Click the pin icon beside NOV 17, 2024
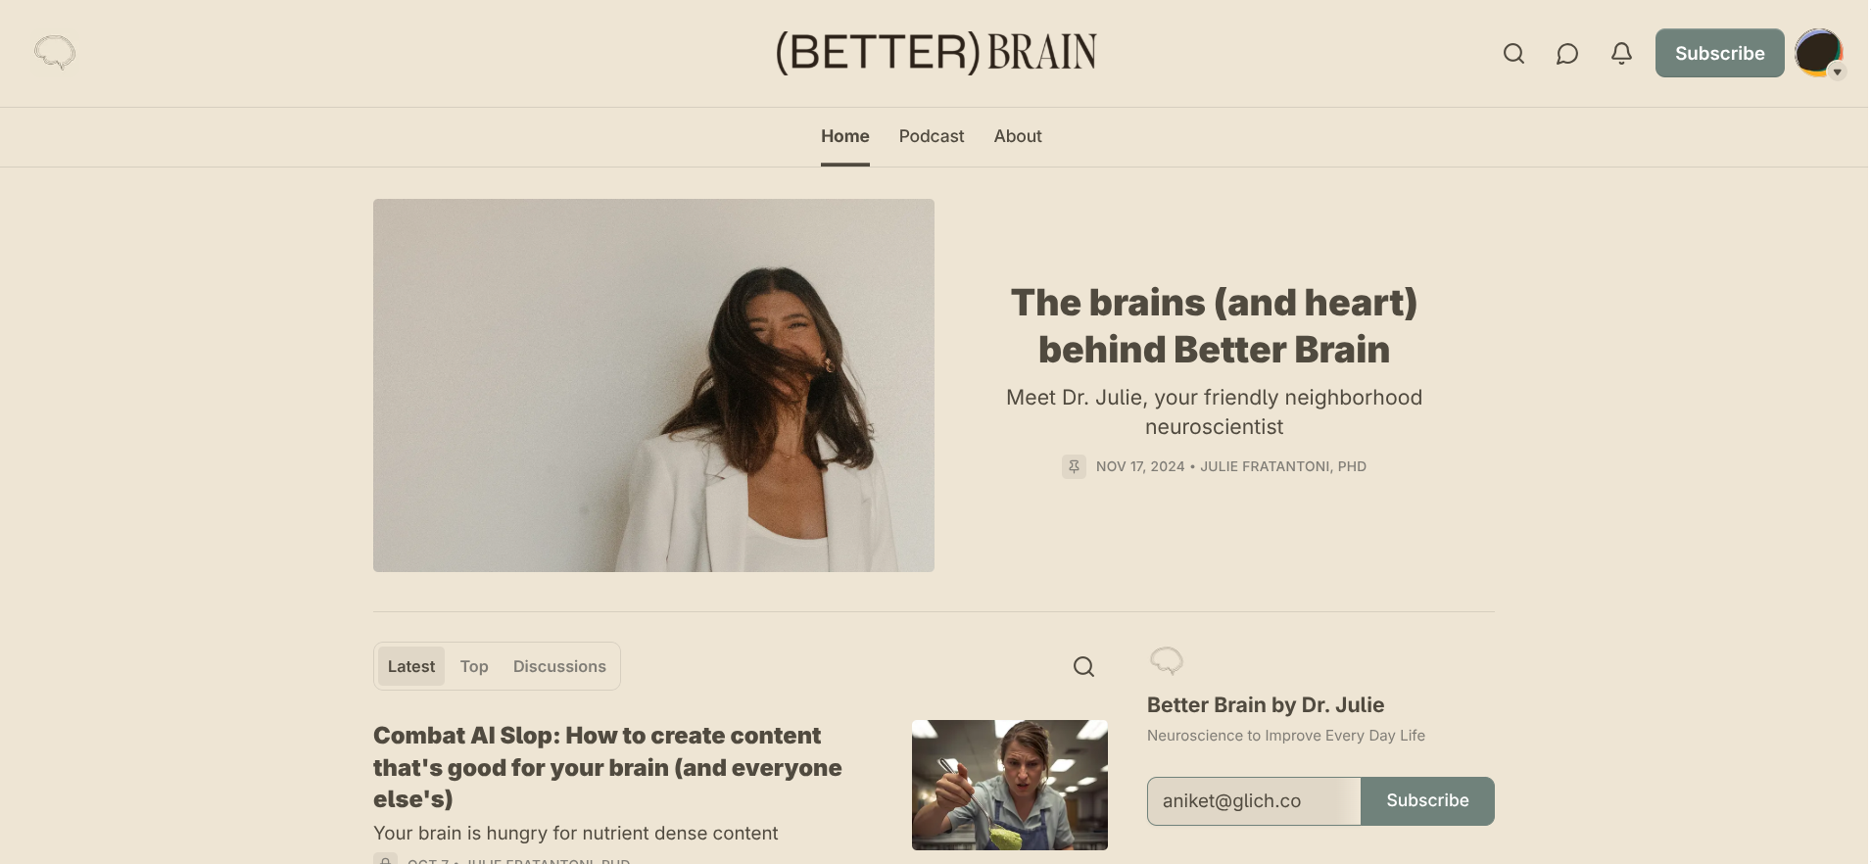Viewport: 1871px width, 864px height. pos(1074,467)
